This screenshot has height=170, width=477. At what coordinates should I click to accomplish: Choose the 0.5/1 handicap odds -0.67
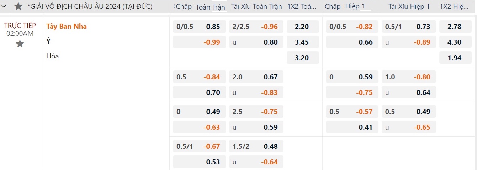point(199,146)
